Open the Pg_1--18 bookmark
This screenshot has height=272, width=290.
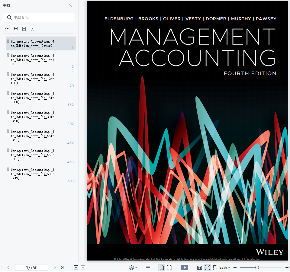tap(41, 60)
